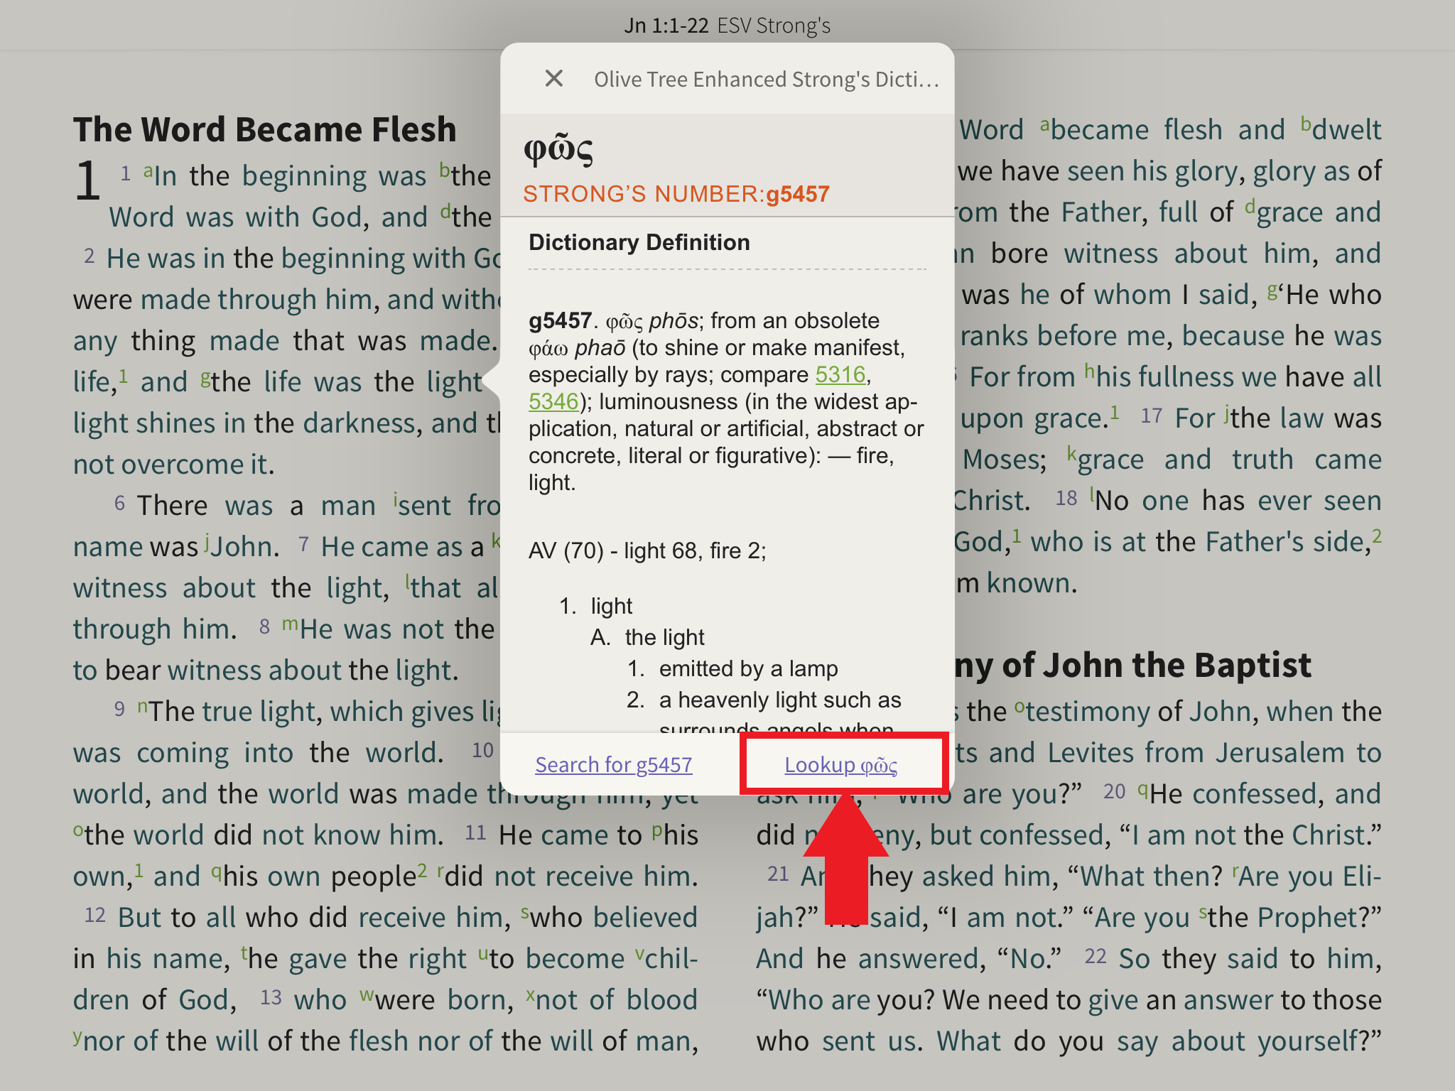1455x1091 pixels.
Task: Tap the Greek headword φῶς in the popup
Action: coord(558,149)
